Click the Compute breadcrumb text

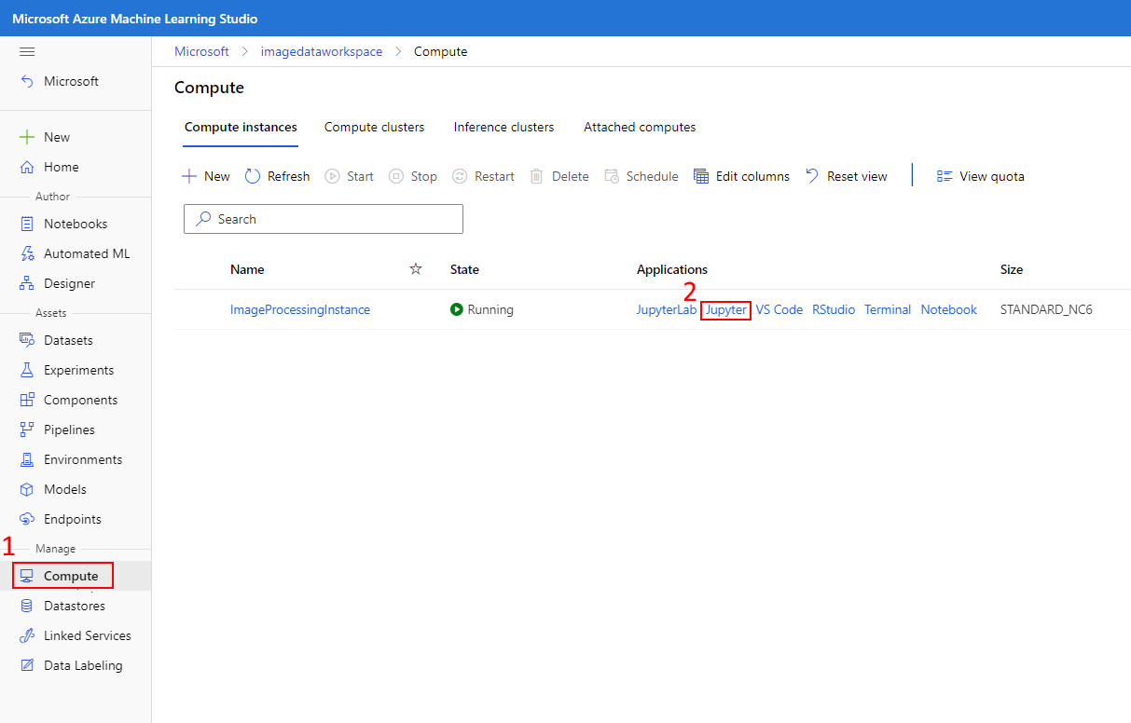pyautogui.click(x=441, y=51)
